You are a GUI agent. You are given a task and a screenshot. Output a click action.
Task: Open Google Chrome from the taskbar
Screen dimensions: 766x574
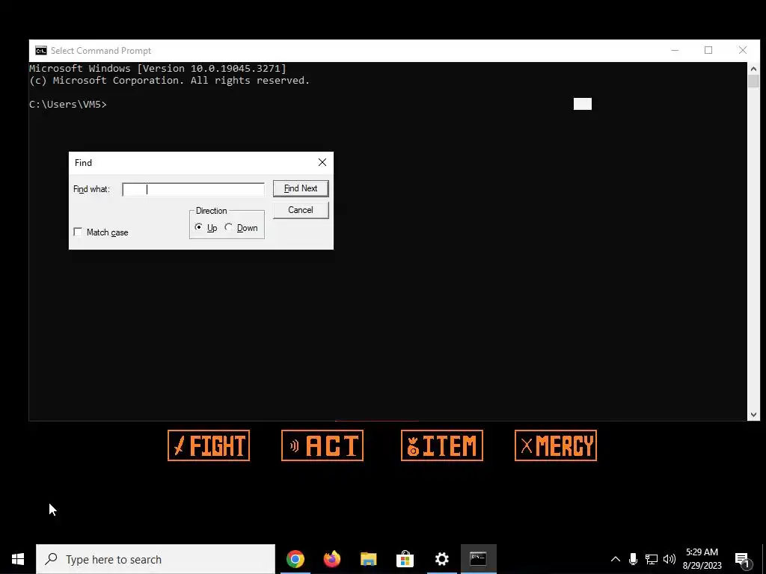pyautogui.click(x=295, y=559)
